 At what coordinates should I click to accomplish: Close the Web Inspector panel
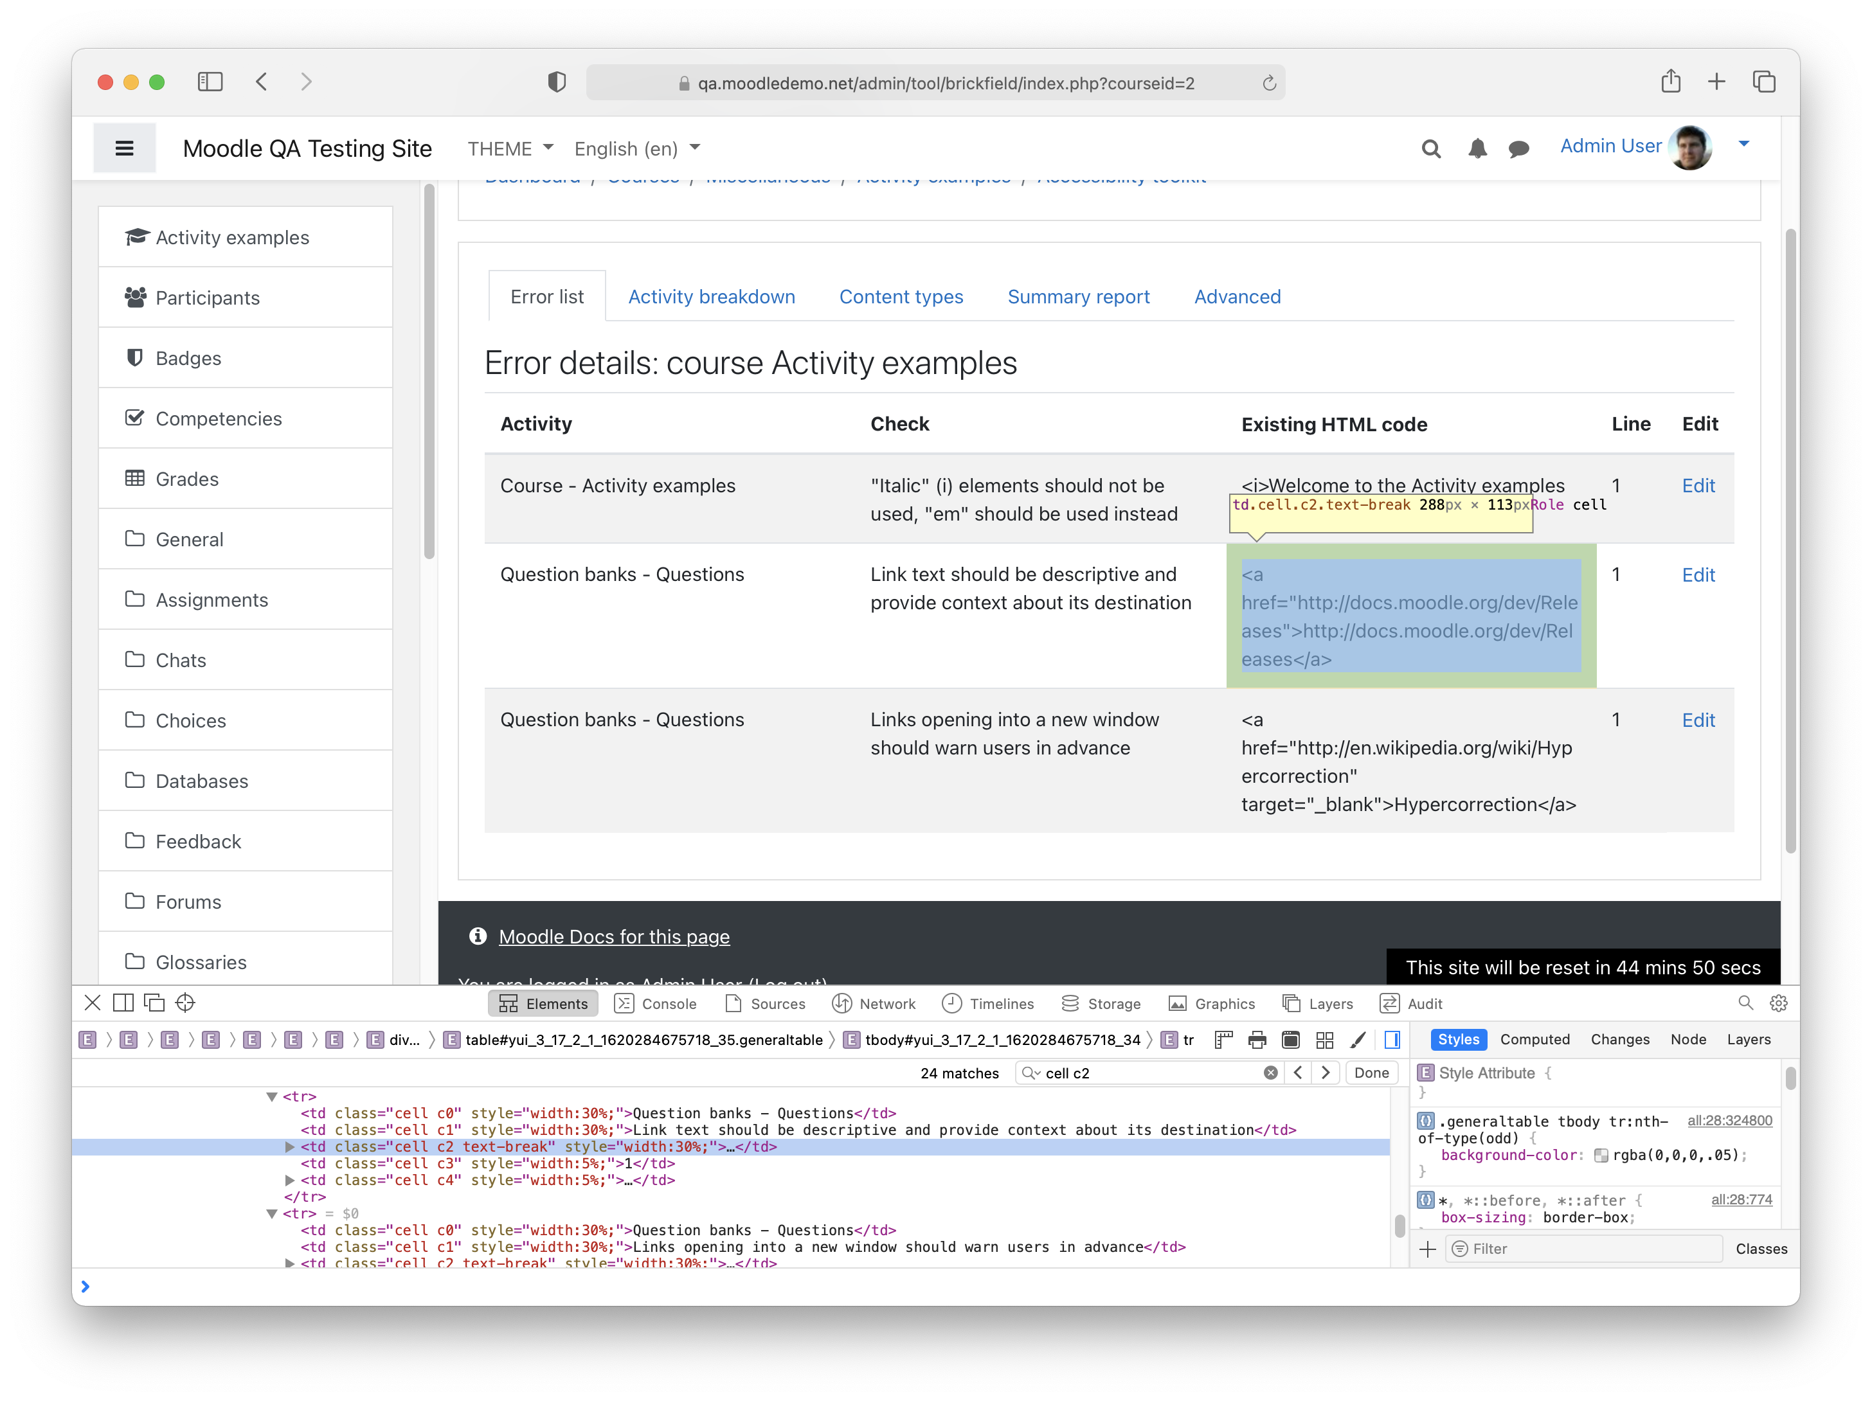click(92, 1003)
